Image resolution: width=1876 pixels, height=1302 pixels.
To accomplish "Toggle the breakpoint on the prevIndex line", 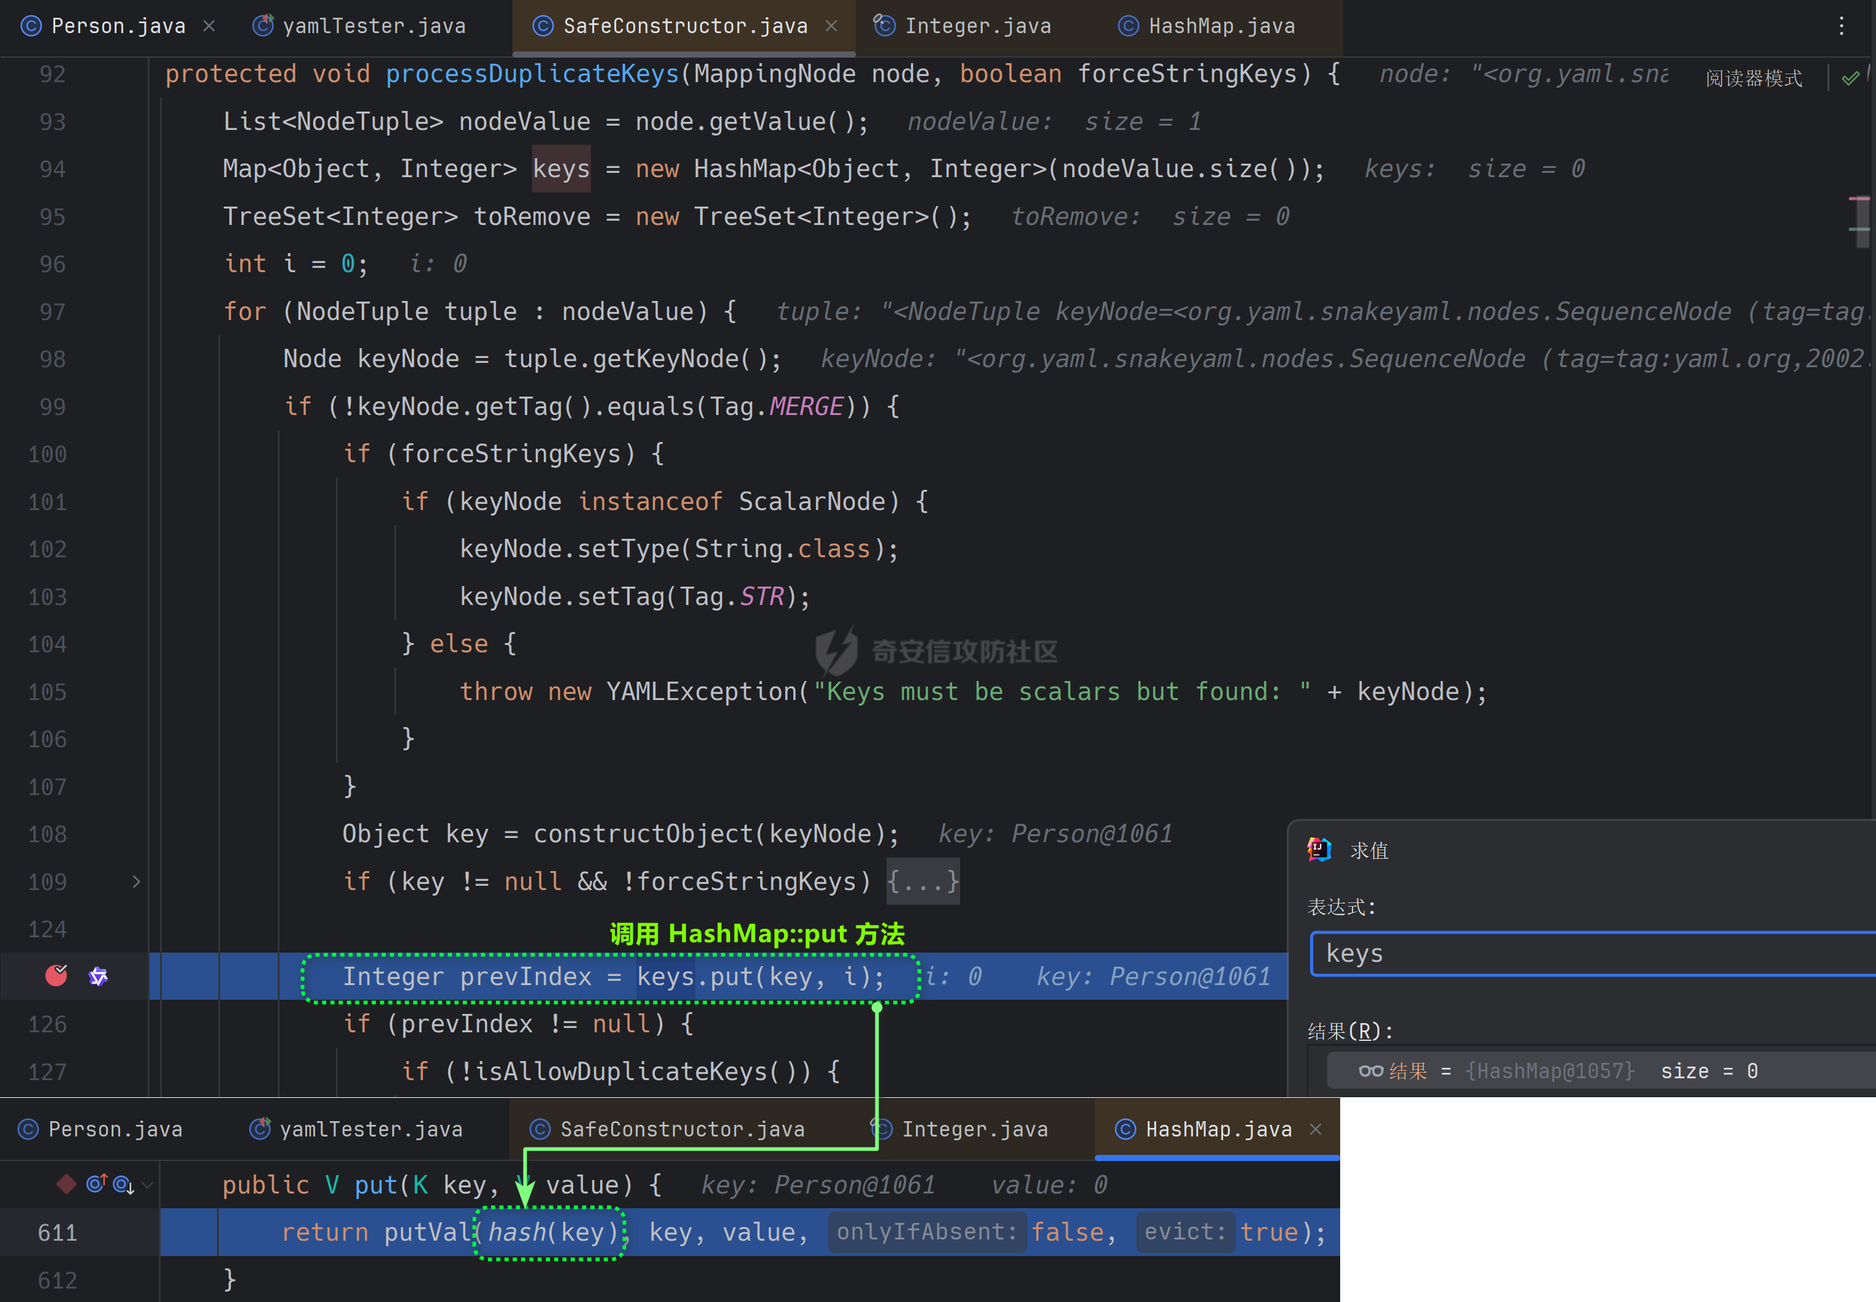I will [x=56, y=975].
